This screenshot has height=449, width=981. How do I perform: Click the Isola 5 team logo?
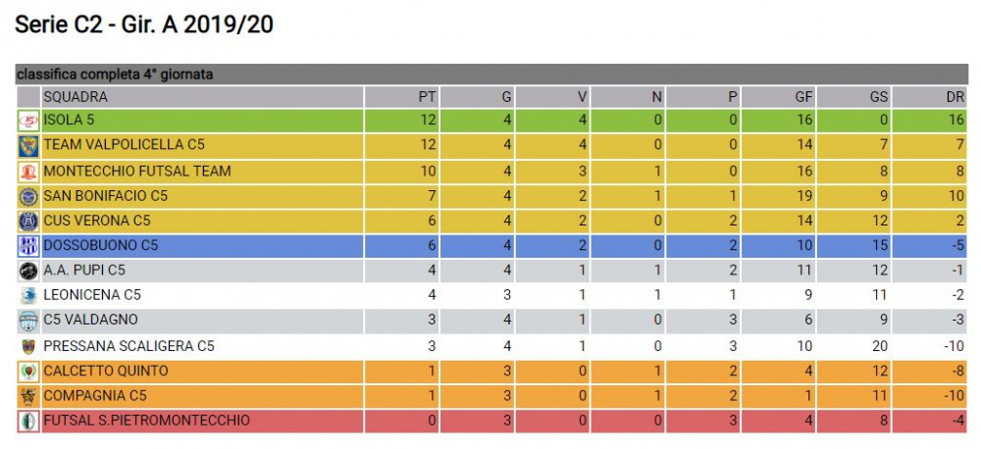coord(28,121)
